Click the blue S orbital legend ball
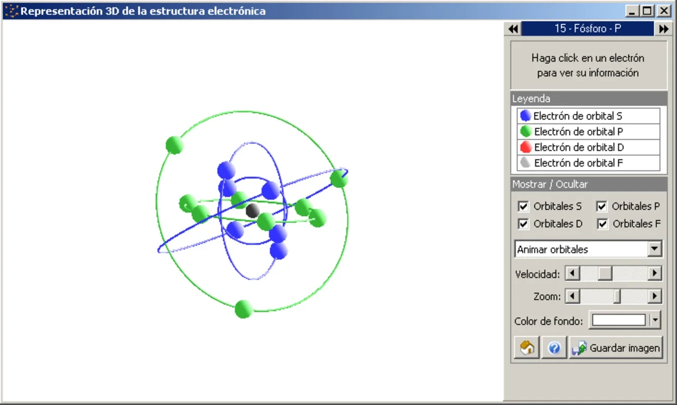Screen dimensions: 677x405 (x=525, y=116)
